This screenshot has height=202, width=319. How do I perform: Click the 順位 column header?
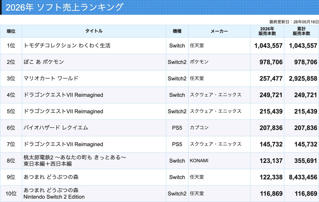(11, 31)
